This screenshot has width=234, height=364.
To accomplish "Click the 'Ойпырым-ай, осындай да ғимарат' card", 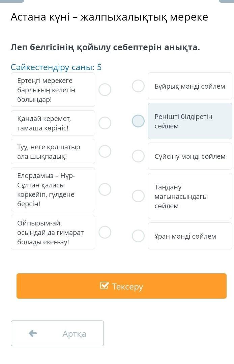I will pos(53,232).
